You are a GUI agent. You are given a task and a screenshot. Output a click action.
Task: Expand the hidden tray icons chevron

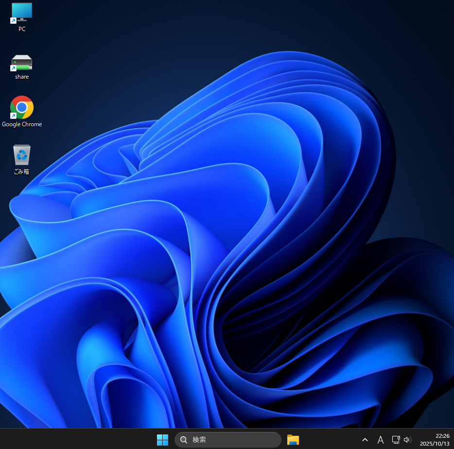tap(365, 440)
